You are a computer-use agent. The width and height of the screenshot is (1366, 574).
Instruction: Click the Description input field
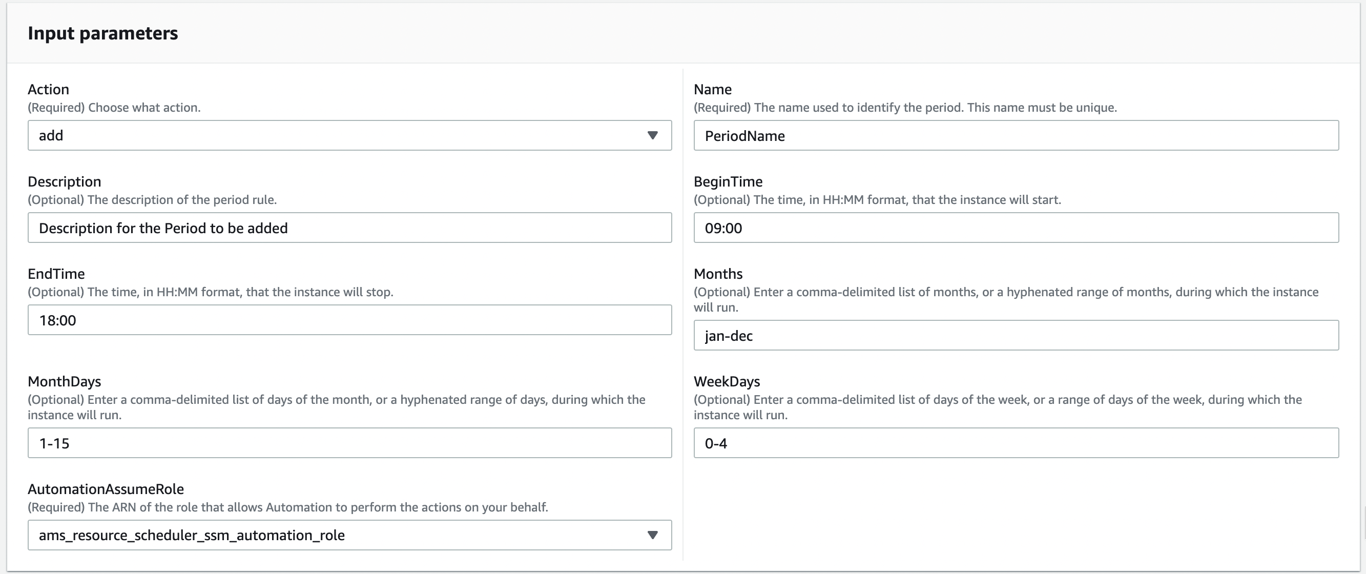350,228
